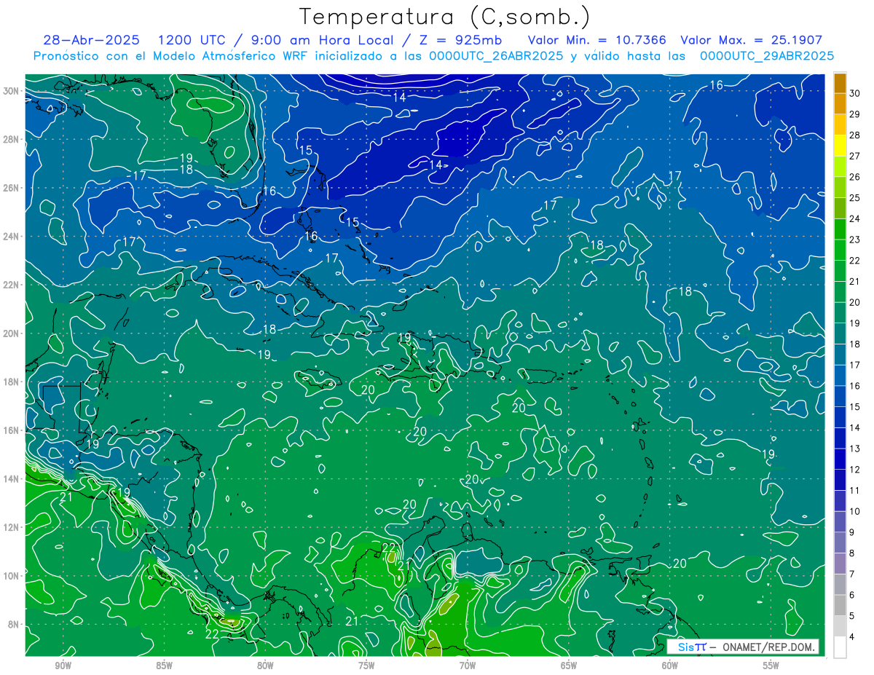The image size is (874, 675).
Task: Click the '90W' longitude label
Action: click(63, 666)
